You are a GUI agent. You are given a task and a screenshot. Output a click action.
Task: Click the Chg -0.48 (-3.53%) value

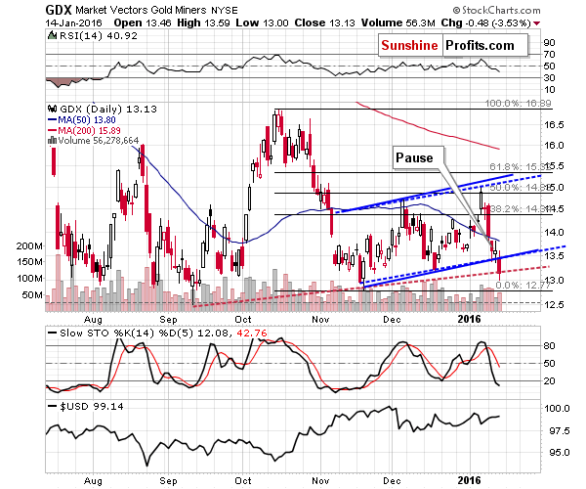click(485, 23)
